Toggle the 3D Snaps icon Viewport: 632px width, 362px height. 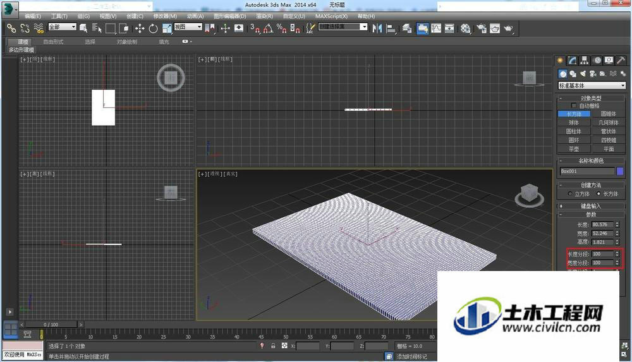(255, 28)
